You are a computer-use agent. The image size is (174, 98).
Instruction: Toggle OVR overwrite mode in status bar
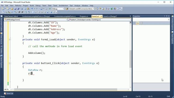click(x=168, y=96)
